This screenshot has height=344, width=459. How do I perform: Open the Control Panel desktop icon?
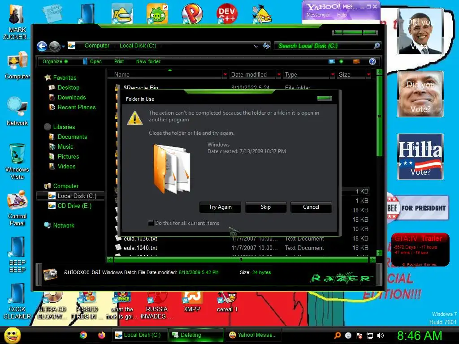click(17, 208)
